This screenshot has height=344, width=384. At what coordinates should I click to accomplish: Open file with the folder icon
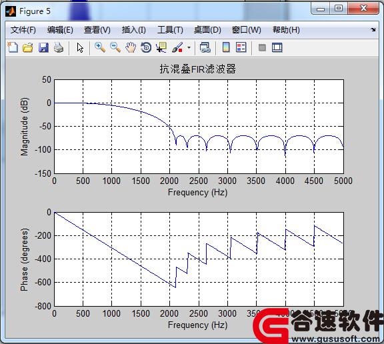28,47
